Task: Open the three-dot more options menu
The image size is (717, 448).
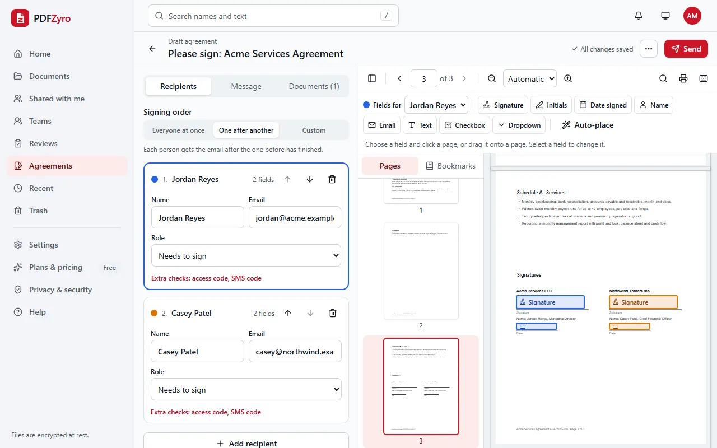Action: click(x=649, y=49)
